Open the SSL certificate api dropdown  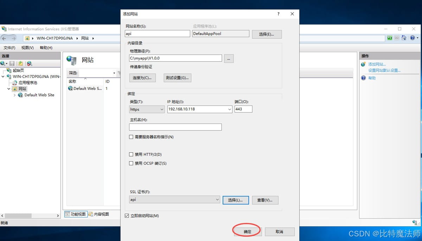coord(175,200)
